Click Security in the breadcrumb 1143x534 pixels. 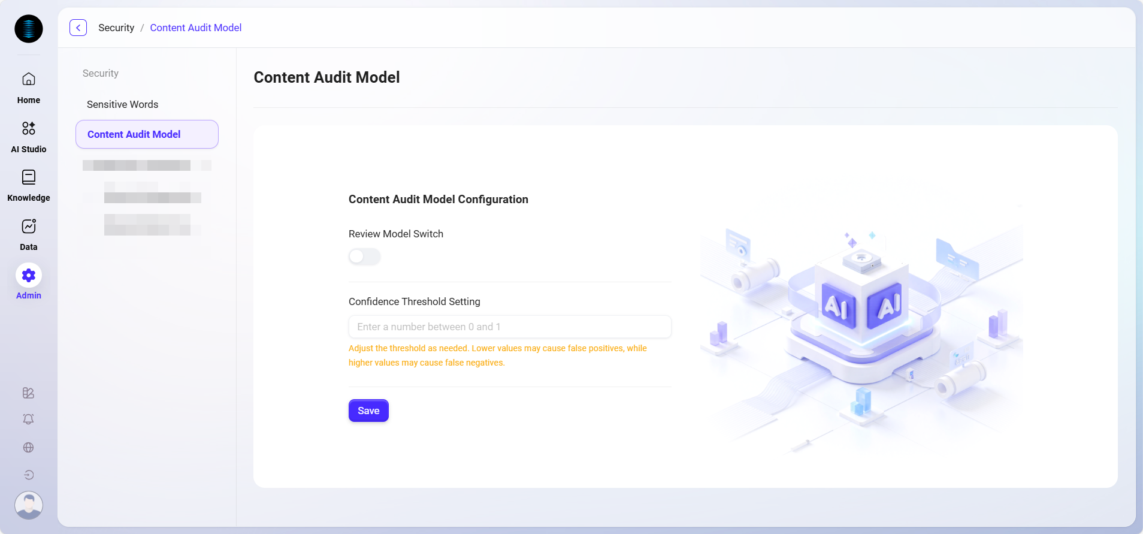pos(116,28)
